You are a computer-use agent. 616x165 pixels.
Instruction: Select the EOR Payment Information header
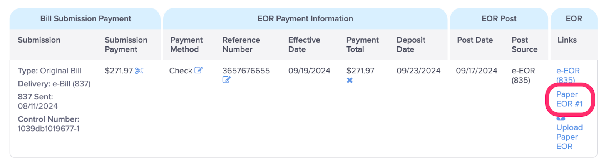pyautogui.click(x=305, y=18)
